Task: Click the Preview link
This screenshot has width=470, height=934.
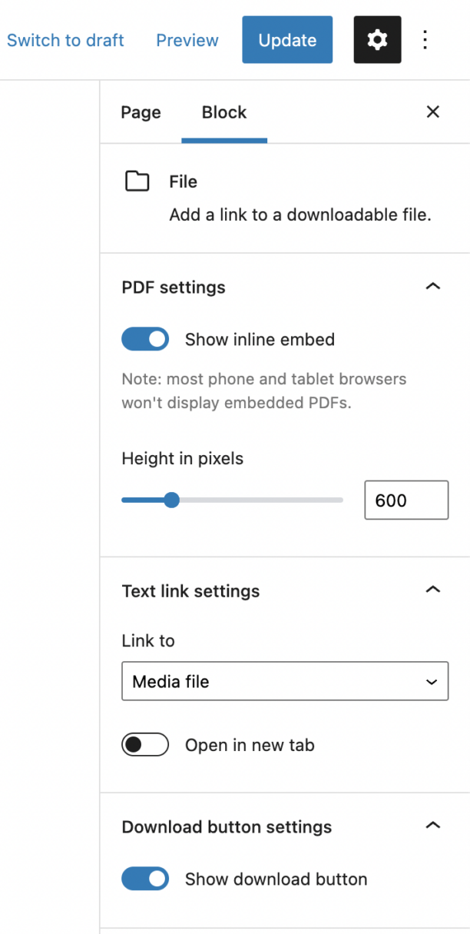Action: pyautogui.click(x=187, y=40)
